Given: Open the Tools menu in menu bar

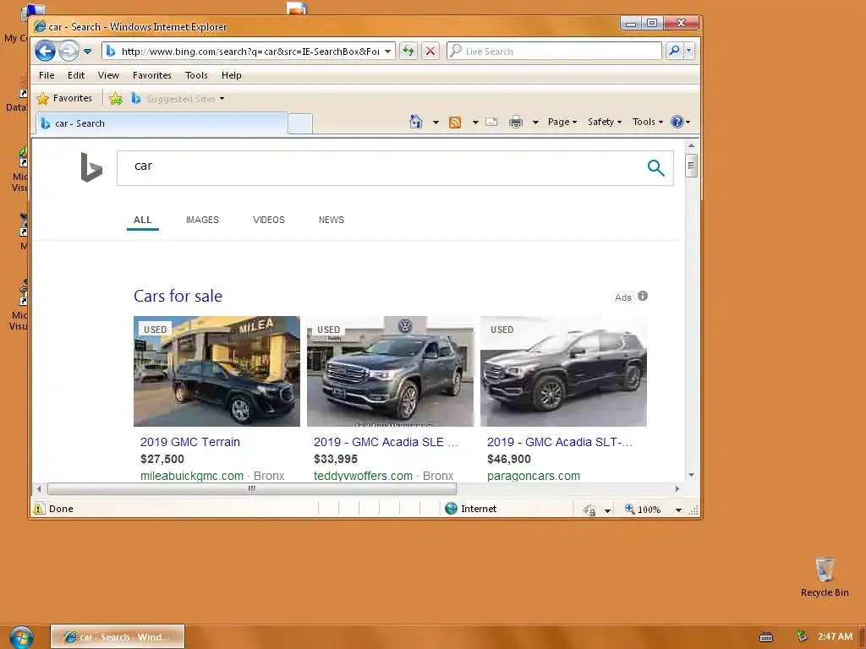Looking at the screenshot, I should 196,75.
